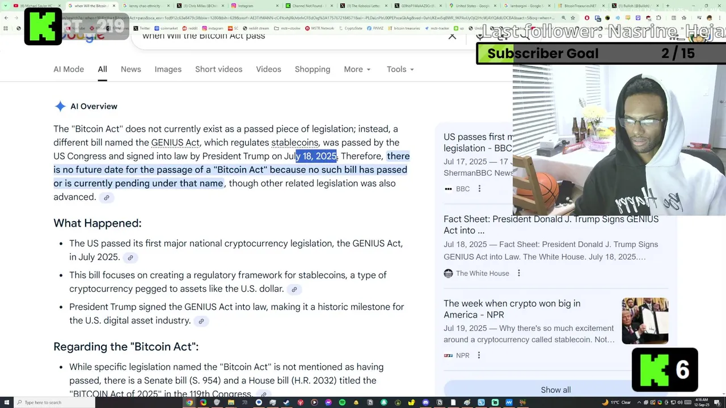Open citation link icon after 'digital asset industry.'
The width and height of the screenshot is (726, 408).
pos(201,321)
